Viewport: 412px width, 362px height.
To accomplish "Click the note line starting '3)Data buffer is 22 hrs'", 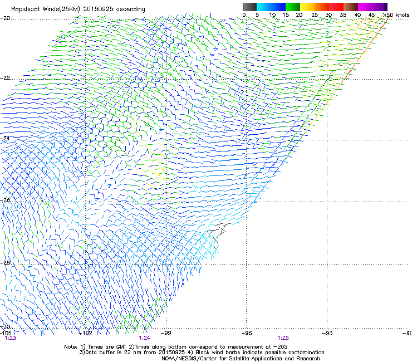I will pos(202,353).
